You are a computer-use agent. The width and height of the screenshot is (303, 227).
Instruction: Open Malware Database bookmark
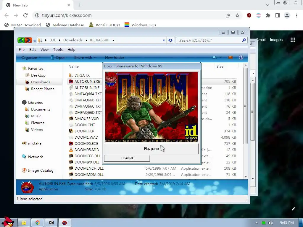coord(65,25)
